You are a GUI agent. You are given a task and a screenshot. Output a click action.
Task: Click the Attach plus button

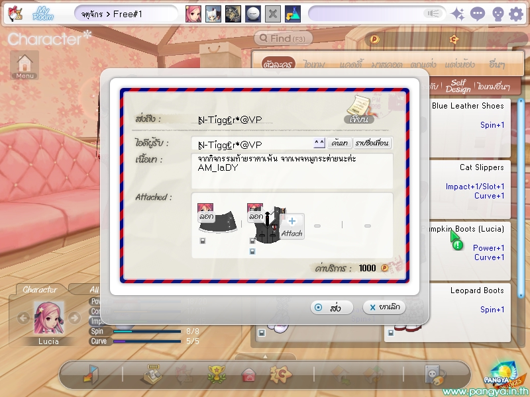pos(292,226)
